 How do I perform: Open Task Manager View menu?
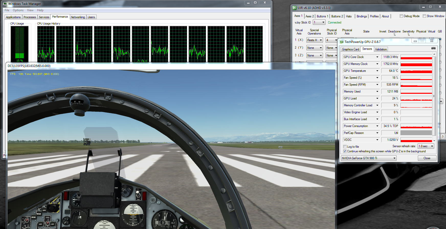30,10
